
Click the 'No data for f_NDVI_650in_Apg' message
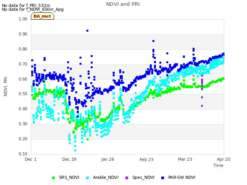click(33, 9)
